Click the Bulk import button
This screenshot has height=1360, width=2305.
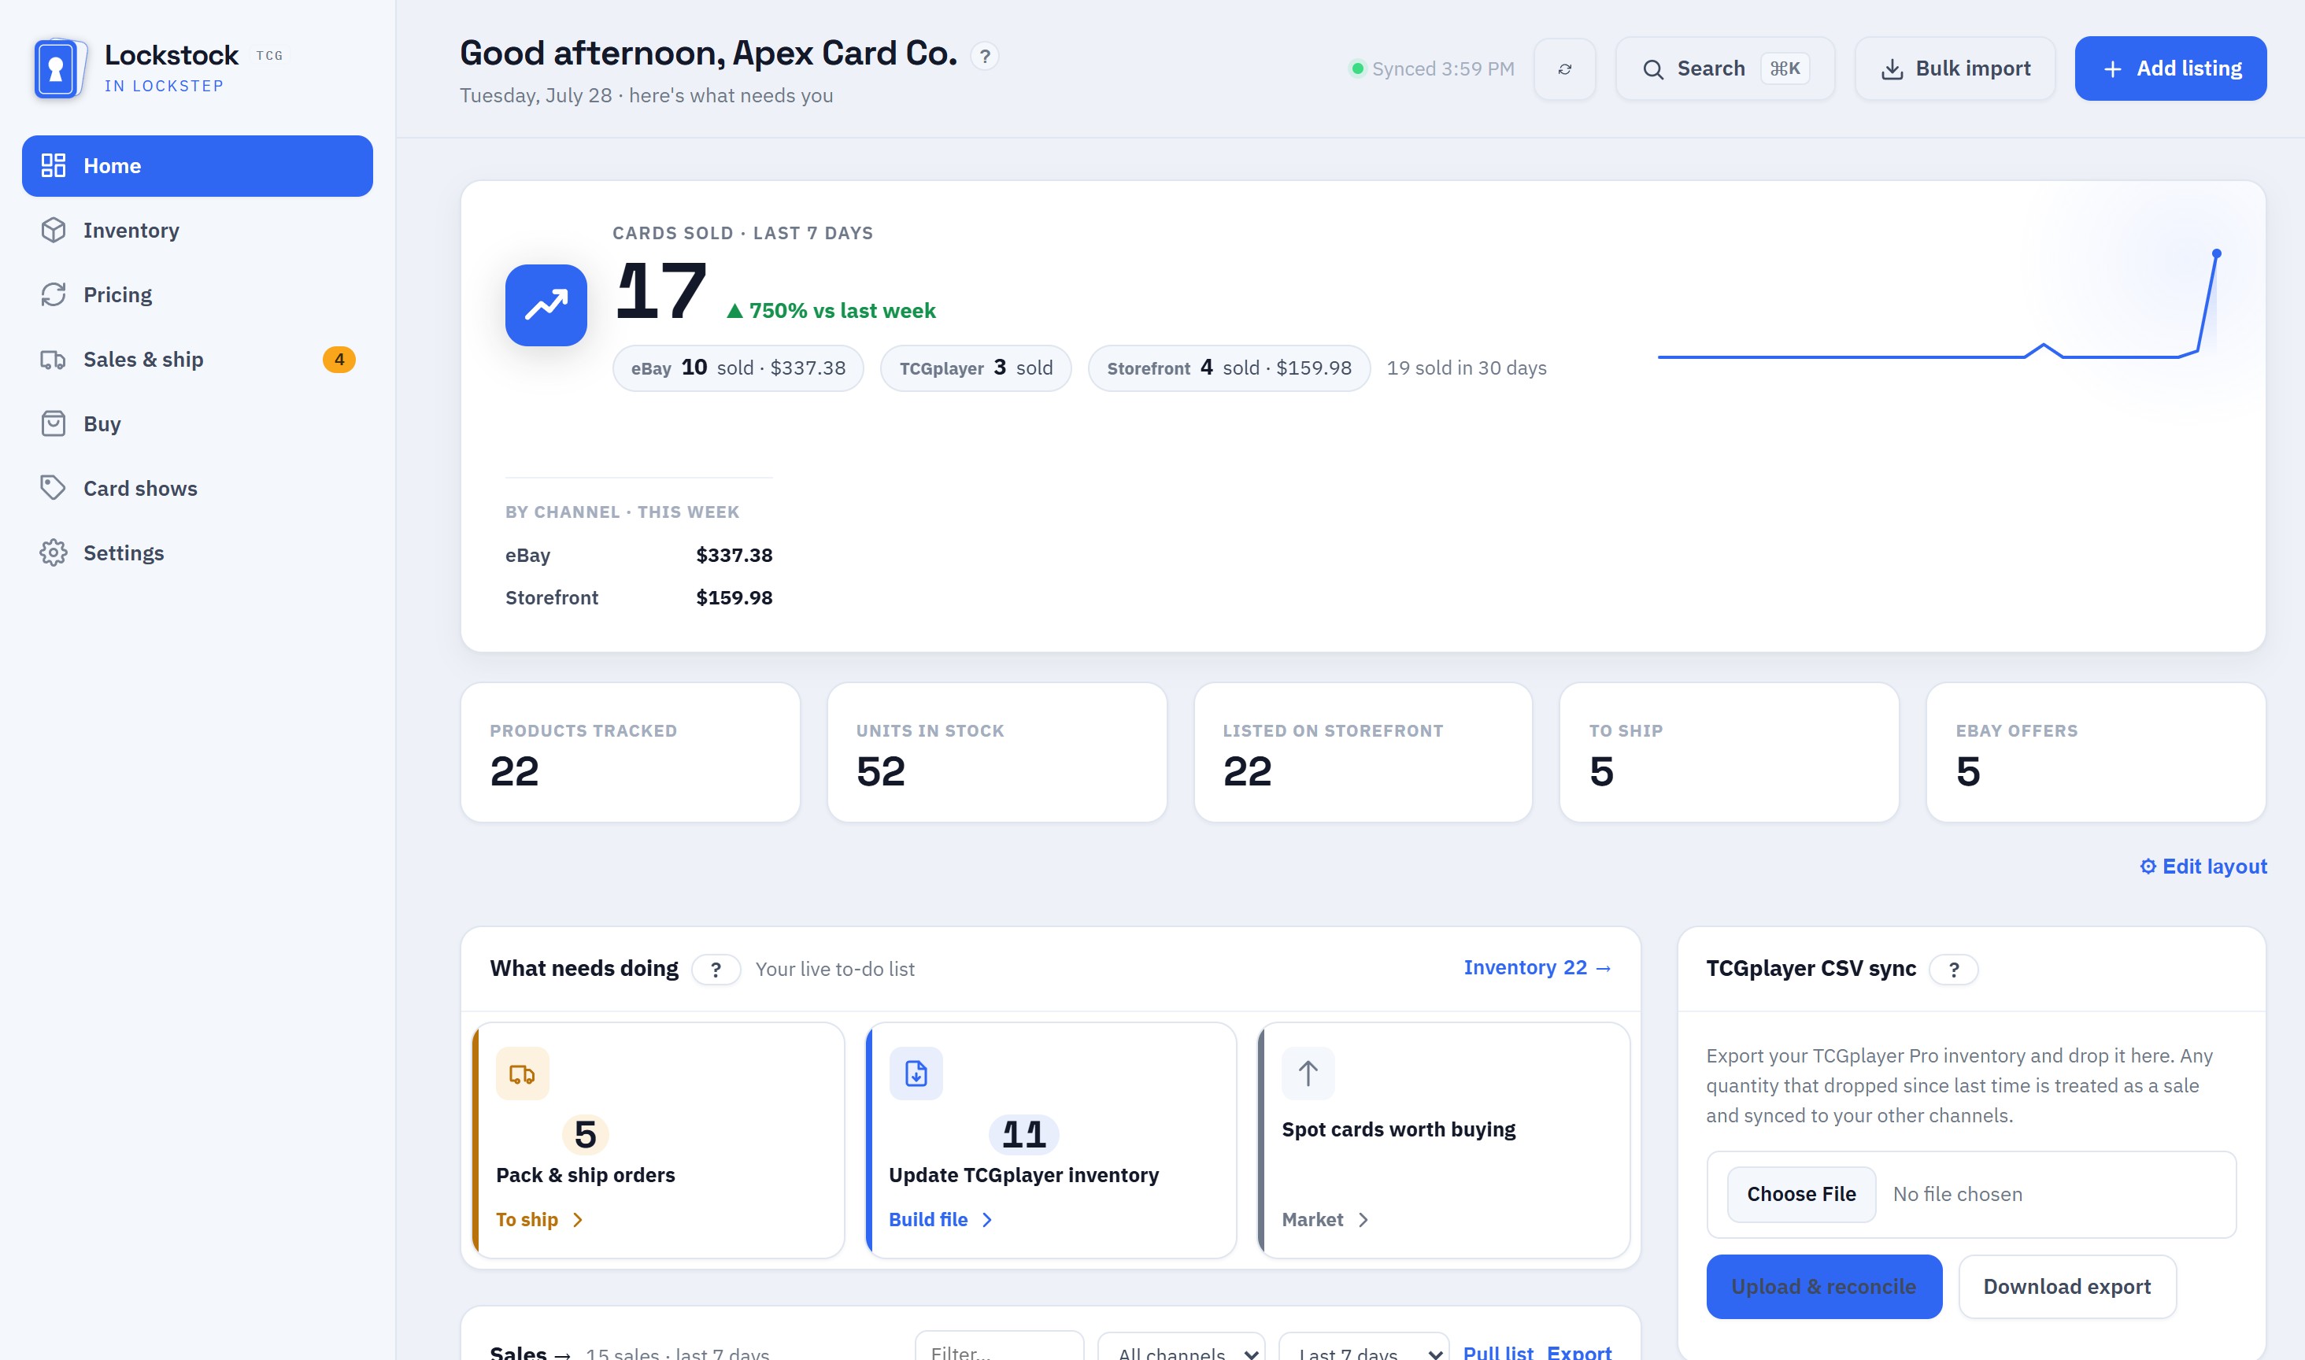click(x=1955, y=68)
